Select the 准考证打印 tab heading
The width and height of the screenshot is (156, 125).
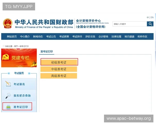click(47, 52)
